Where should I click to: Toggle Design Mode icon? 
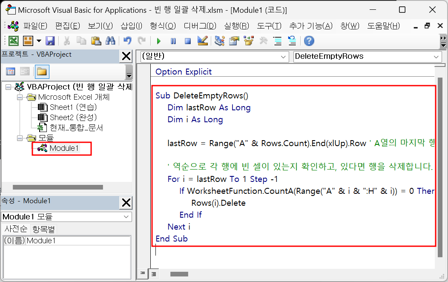(x=203, y=41)
